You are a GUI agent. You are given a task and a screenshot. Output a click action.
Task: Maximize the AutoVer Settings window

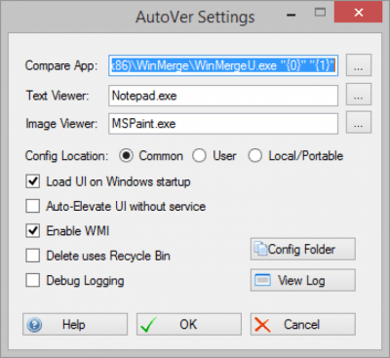(x=320, y=13)
